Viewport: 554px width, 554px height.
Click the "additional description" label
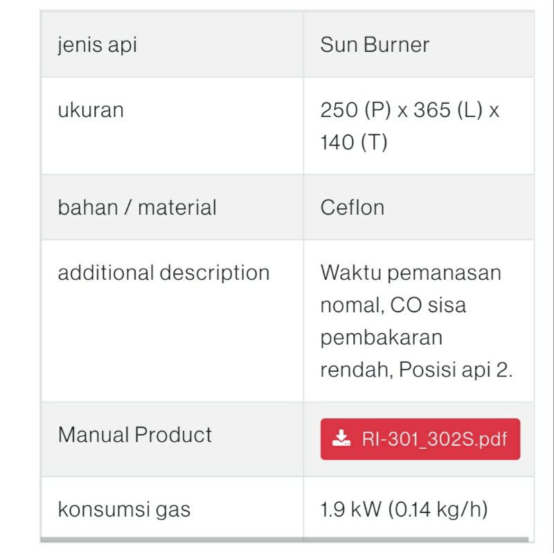tap(163, 273)
